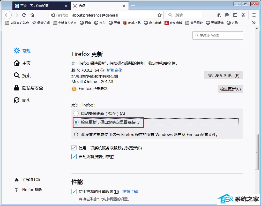Click the forward navigation arrow
This screenshot has width=261, height=206.
[16, 15]
